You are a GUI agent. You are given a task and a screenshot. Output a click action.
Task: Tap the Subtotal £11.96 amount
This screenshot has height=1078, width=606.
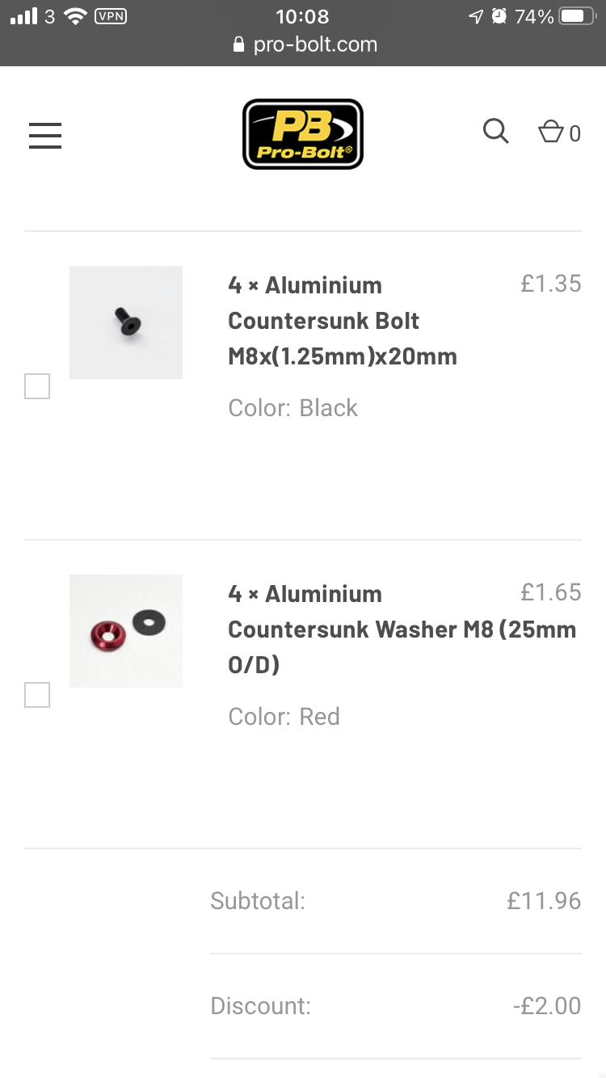(x=544, y=901)
